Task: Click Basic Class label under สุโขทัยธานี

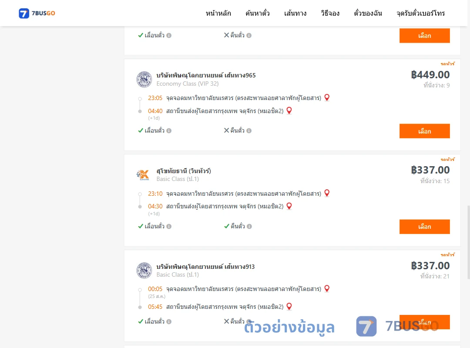Action: click(178, 179)
